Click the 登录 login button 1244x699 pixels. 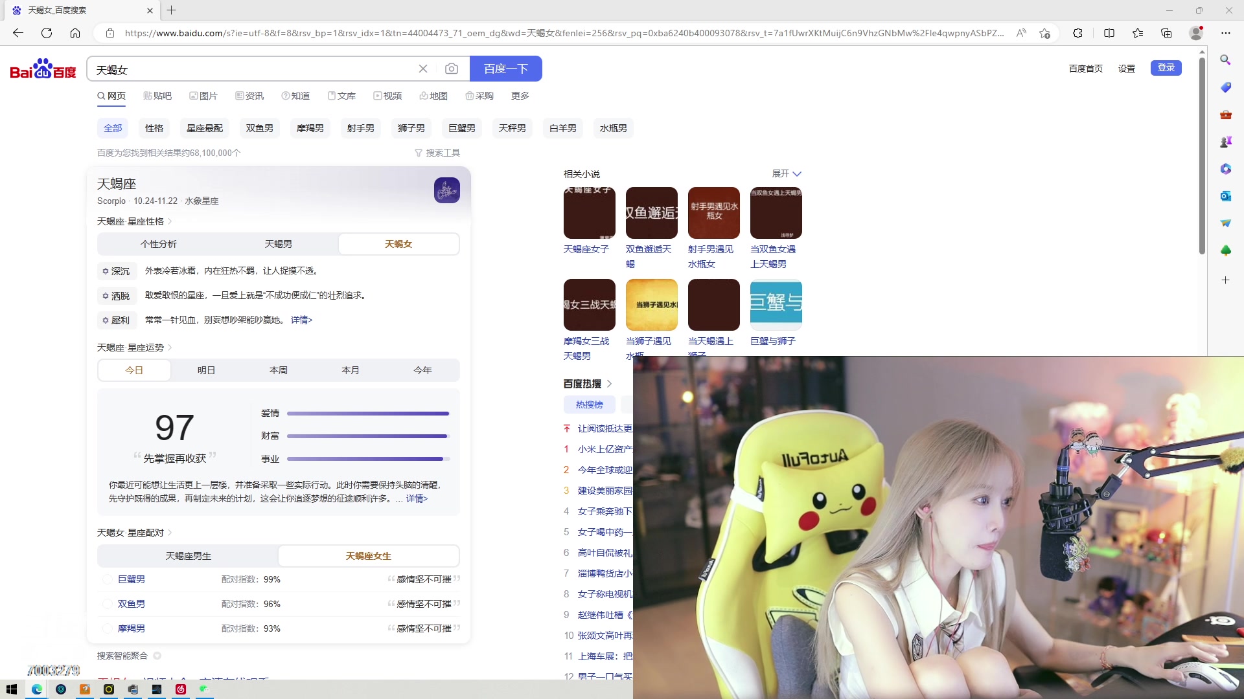click(x=1166, y=68)
